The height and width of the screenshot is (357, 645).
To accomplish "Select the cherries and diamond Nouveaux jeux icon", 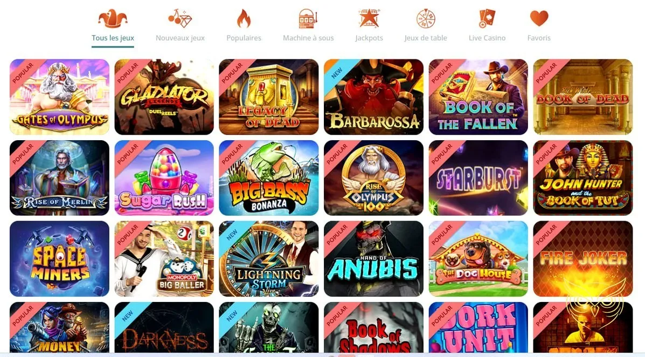I will pyautogui.click(x=180, y=18).
